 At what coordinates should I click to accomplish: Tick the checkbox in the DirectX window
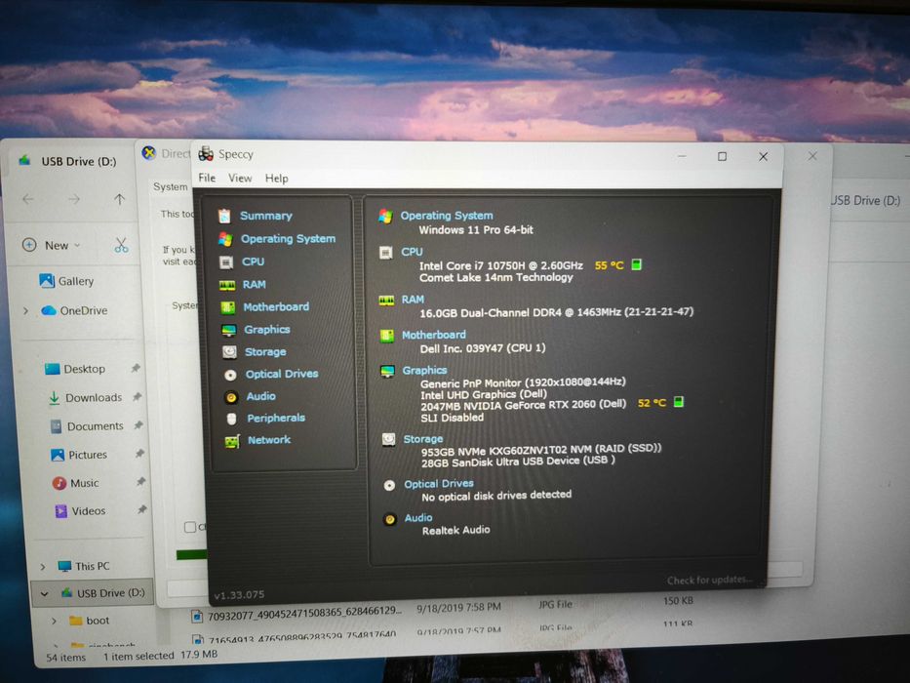point(190,527)
